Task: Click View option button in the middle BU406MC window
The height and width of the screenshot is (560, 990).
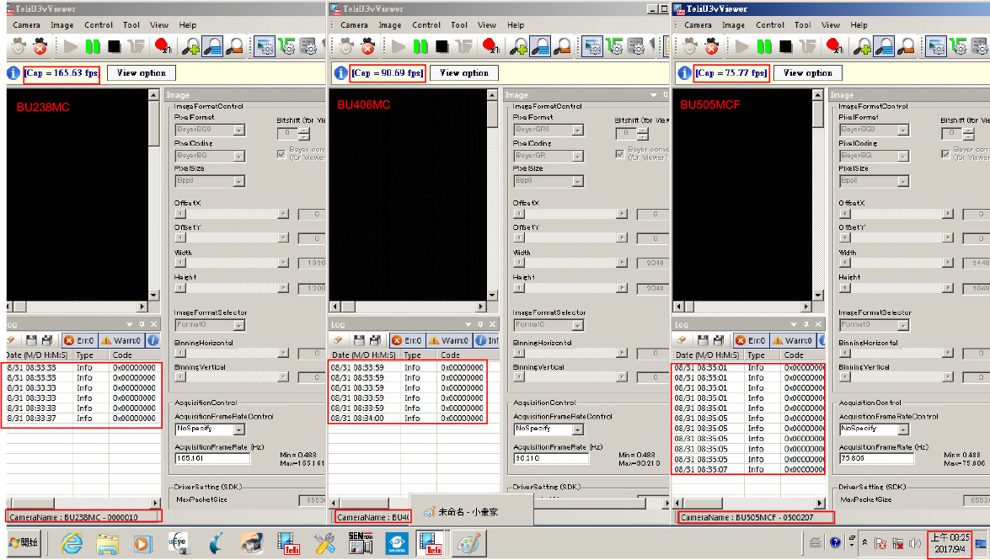Action: point(464,73)
